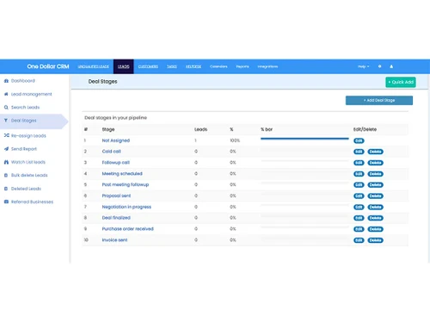Open the Purchase order received link
Screen dimensions: 430x323
128,229
